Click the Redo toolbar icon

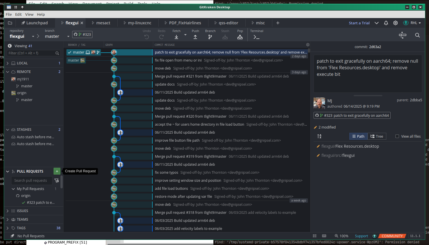point(162,37)
